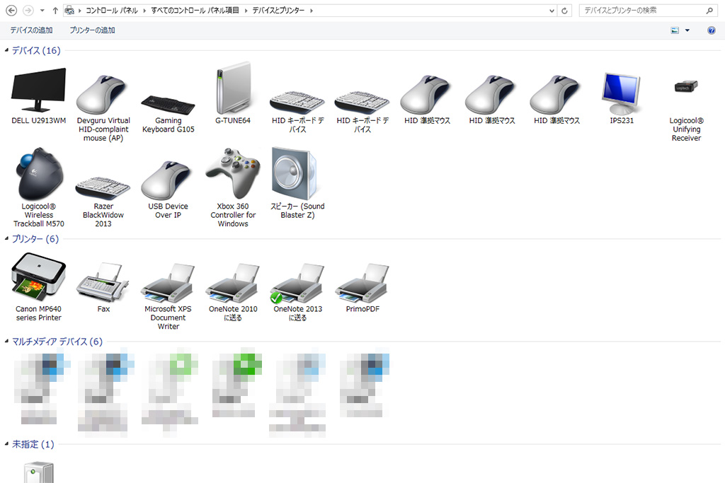Select the Logicool Wireless Trackball M570
725x483 pixels.
pyautogui.click(x=39, y=187)
